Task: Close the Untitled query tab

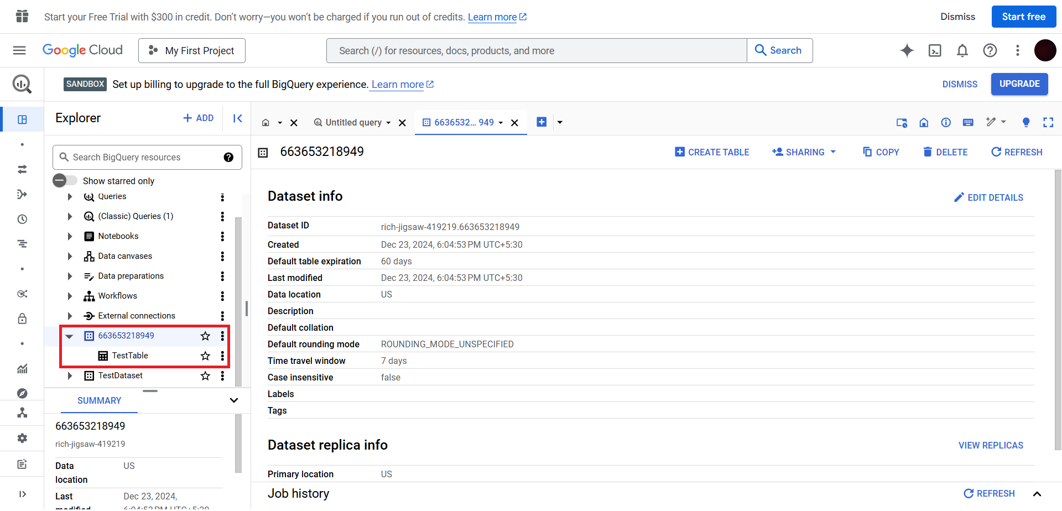Action: [403, 123]
